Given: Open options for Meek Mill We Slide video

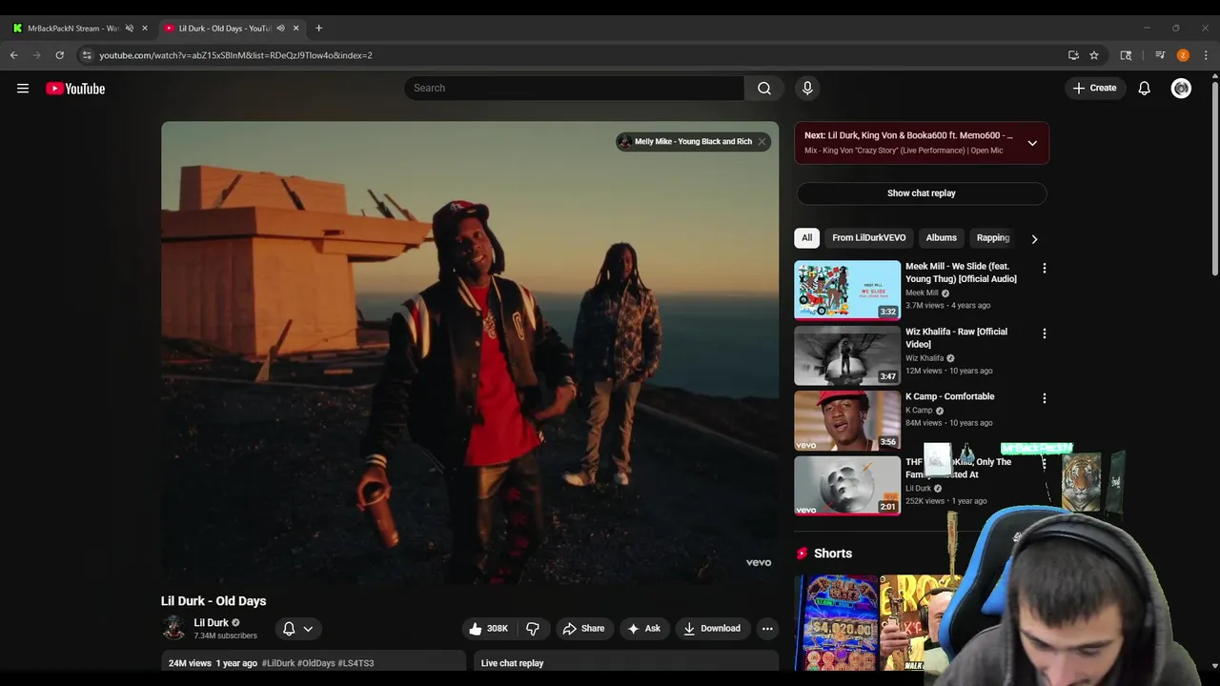Looking at the screenshot, I should 1044,269.
